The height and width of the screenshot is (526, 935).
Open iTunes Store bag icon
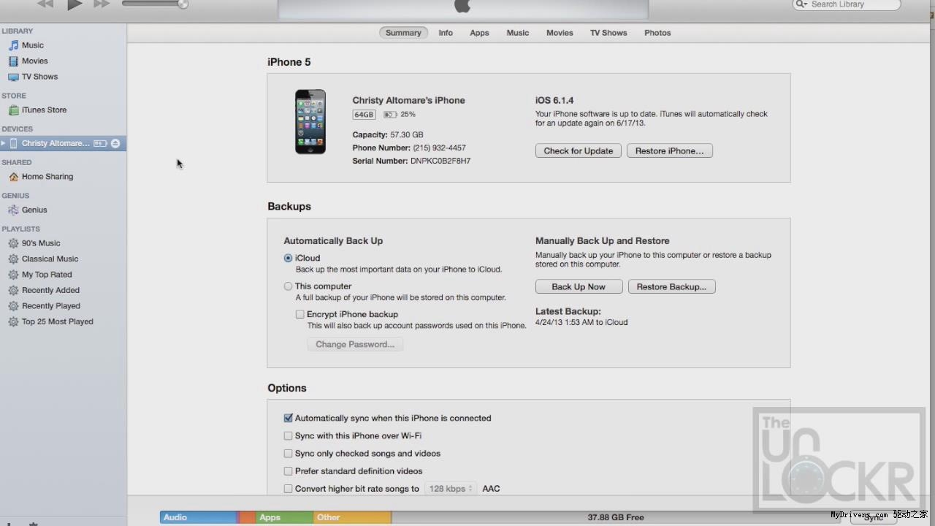pyautogui.click(x=13, y=110)
